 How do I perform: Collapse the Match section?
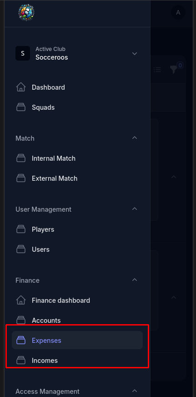[x=135, y=138]
